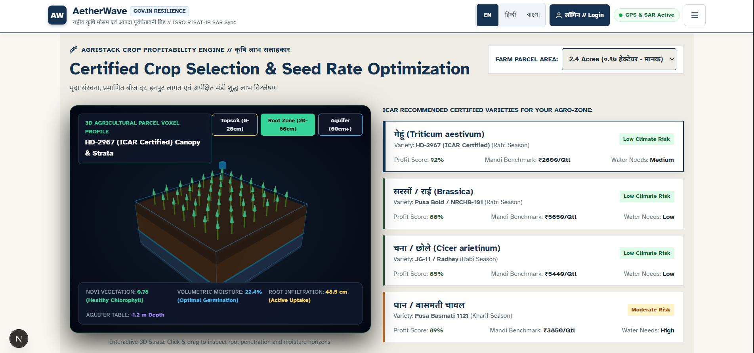Switch language to हिन्दी
Image resolution: width=754 pixels, height=353 pixels.
coord(510,15)
